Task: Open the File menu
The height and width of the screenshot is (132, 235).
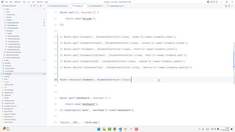Action: coord(7,2)
